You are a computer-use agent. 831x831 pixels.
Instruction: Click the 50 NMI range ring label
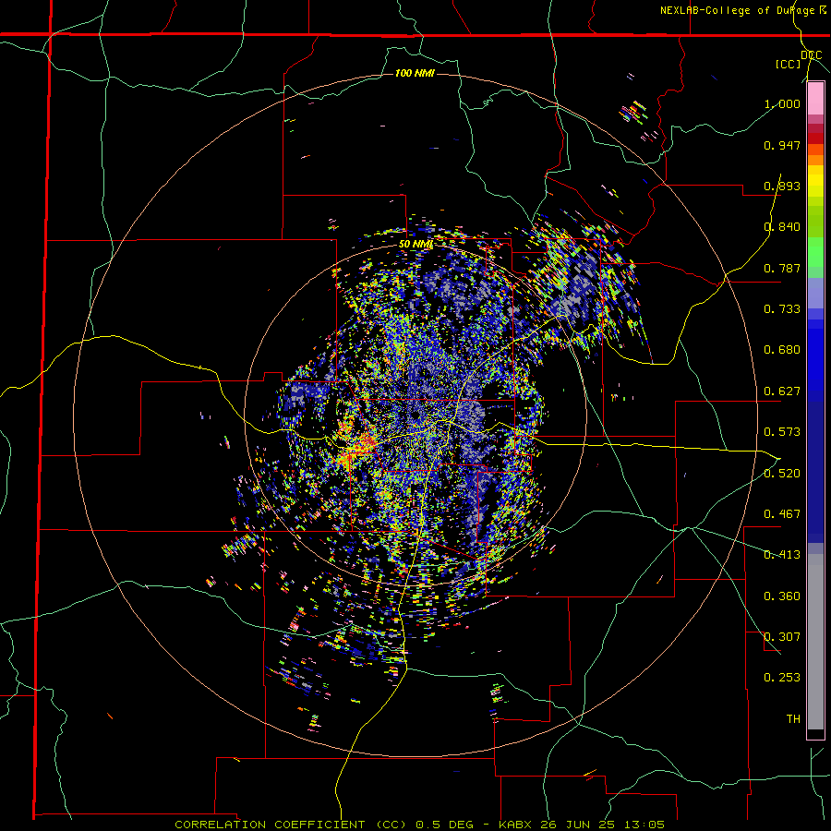pos(415,245)
